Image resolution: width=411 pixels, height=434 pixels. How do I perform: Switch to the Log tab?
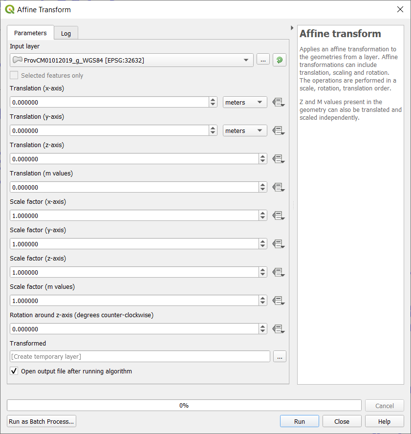(66, 33)
